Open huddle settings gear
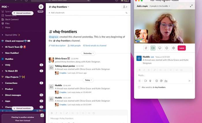 173,48
